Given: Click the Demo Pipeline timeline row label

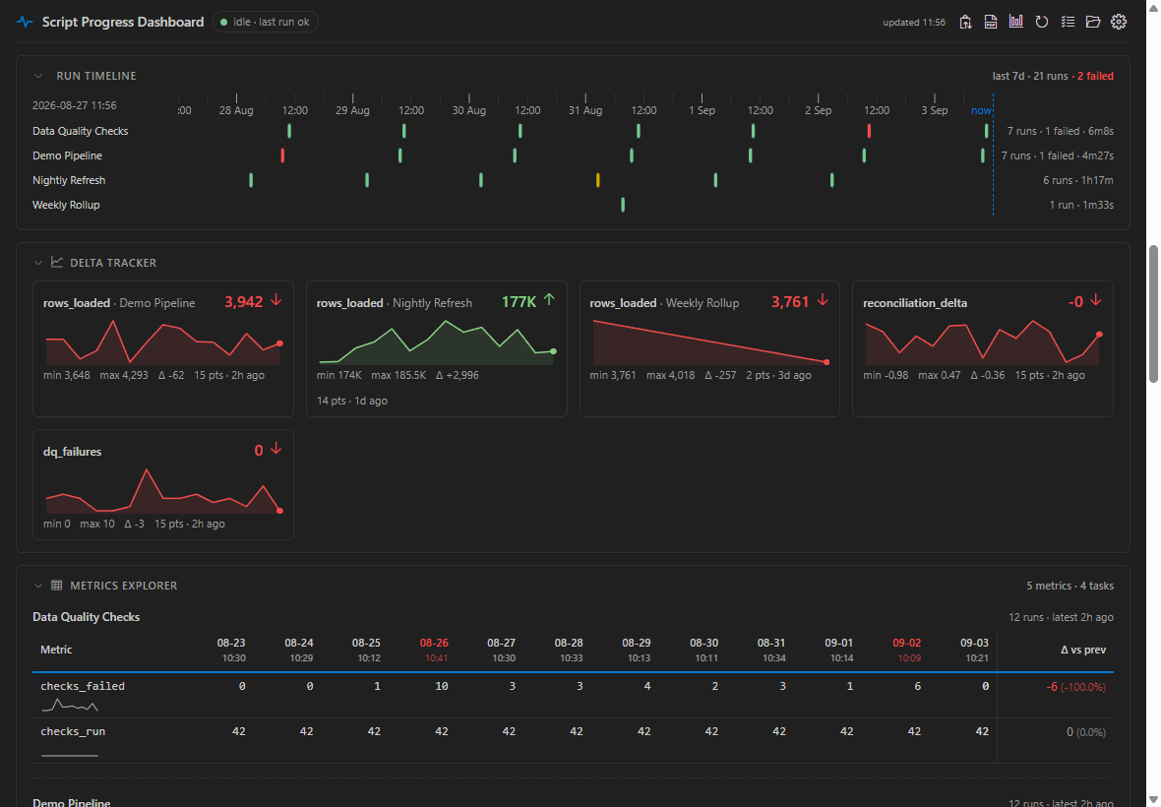Looking at the screenshot, I should (67, 155).
